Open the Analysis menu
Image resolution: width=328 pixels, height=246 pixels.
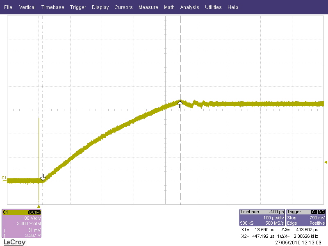(189, 7)
